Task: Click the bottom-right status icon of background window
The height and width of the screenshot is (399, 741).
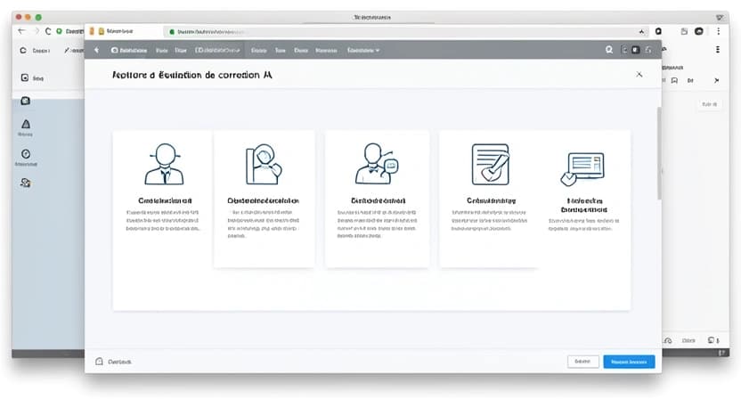Action: pyautogui.click(x=721, y=353)
